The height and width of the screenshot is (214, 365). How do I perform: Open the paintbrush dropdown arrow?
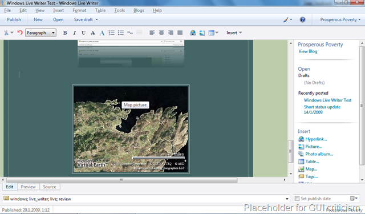[291, 20]
